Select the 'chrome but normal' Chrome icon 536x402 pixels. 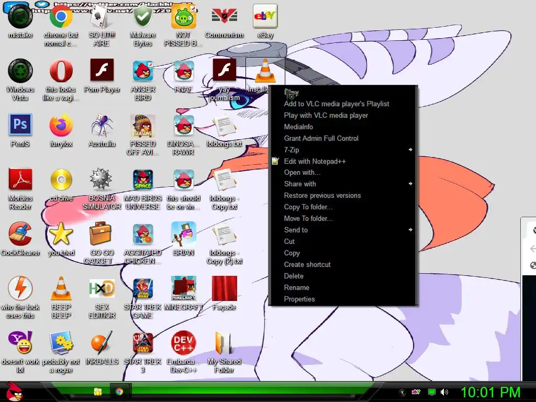61,17
